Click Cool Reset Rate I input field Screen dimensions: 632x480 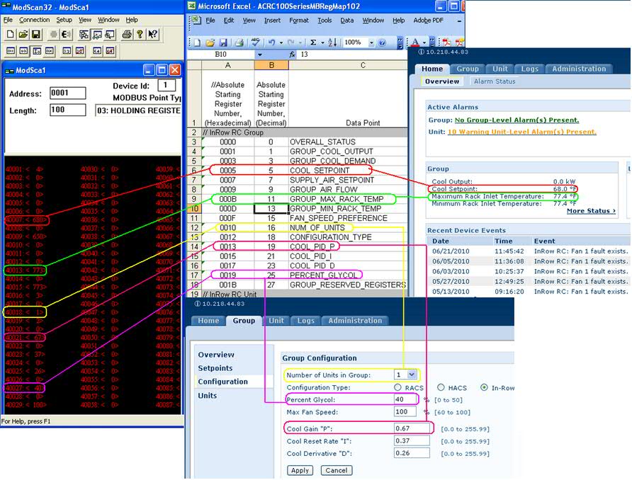click(412, 440)
